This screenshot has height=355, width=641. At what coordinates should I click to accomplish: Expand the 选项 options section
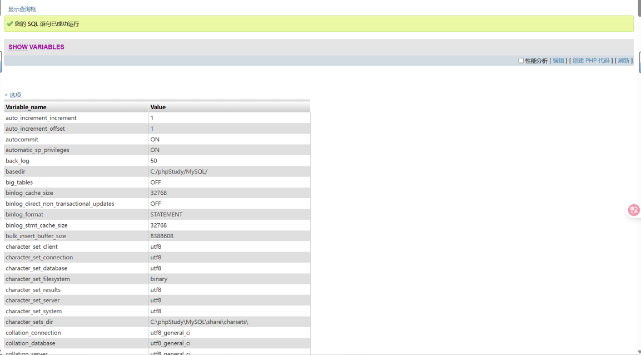coord(13,95)
